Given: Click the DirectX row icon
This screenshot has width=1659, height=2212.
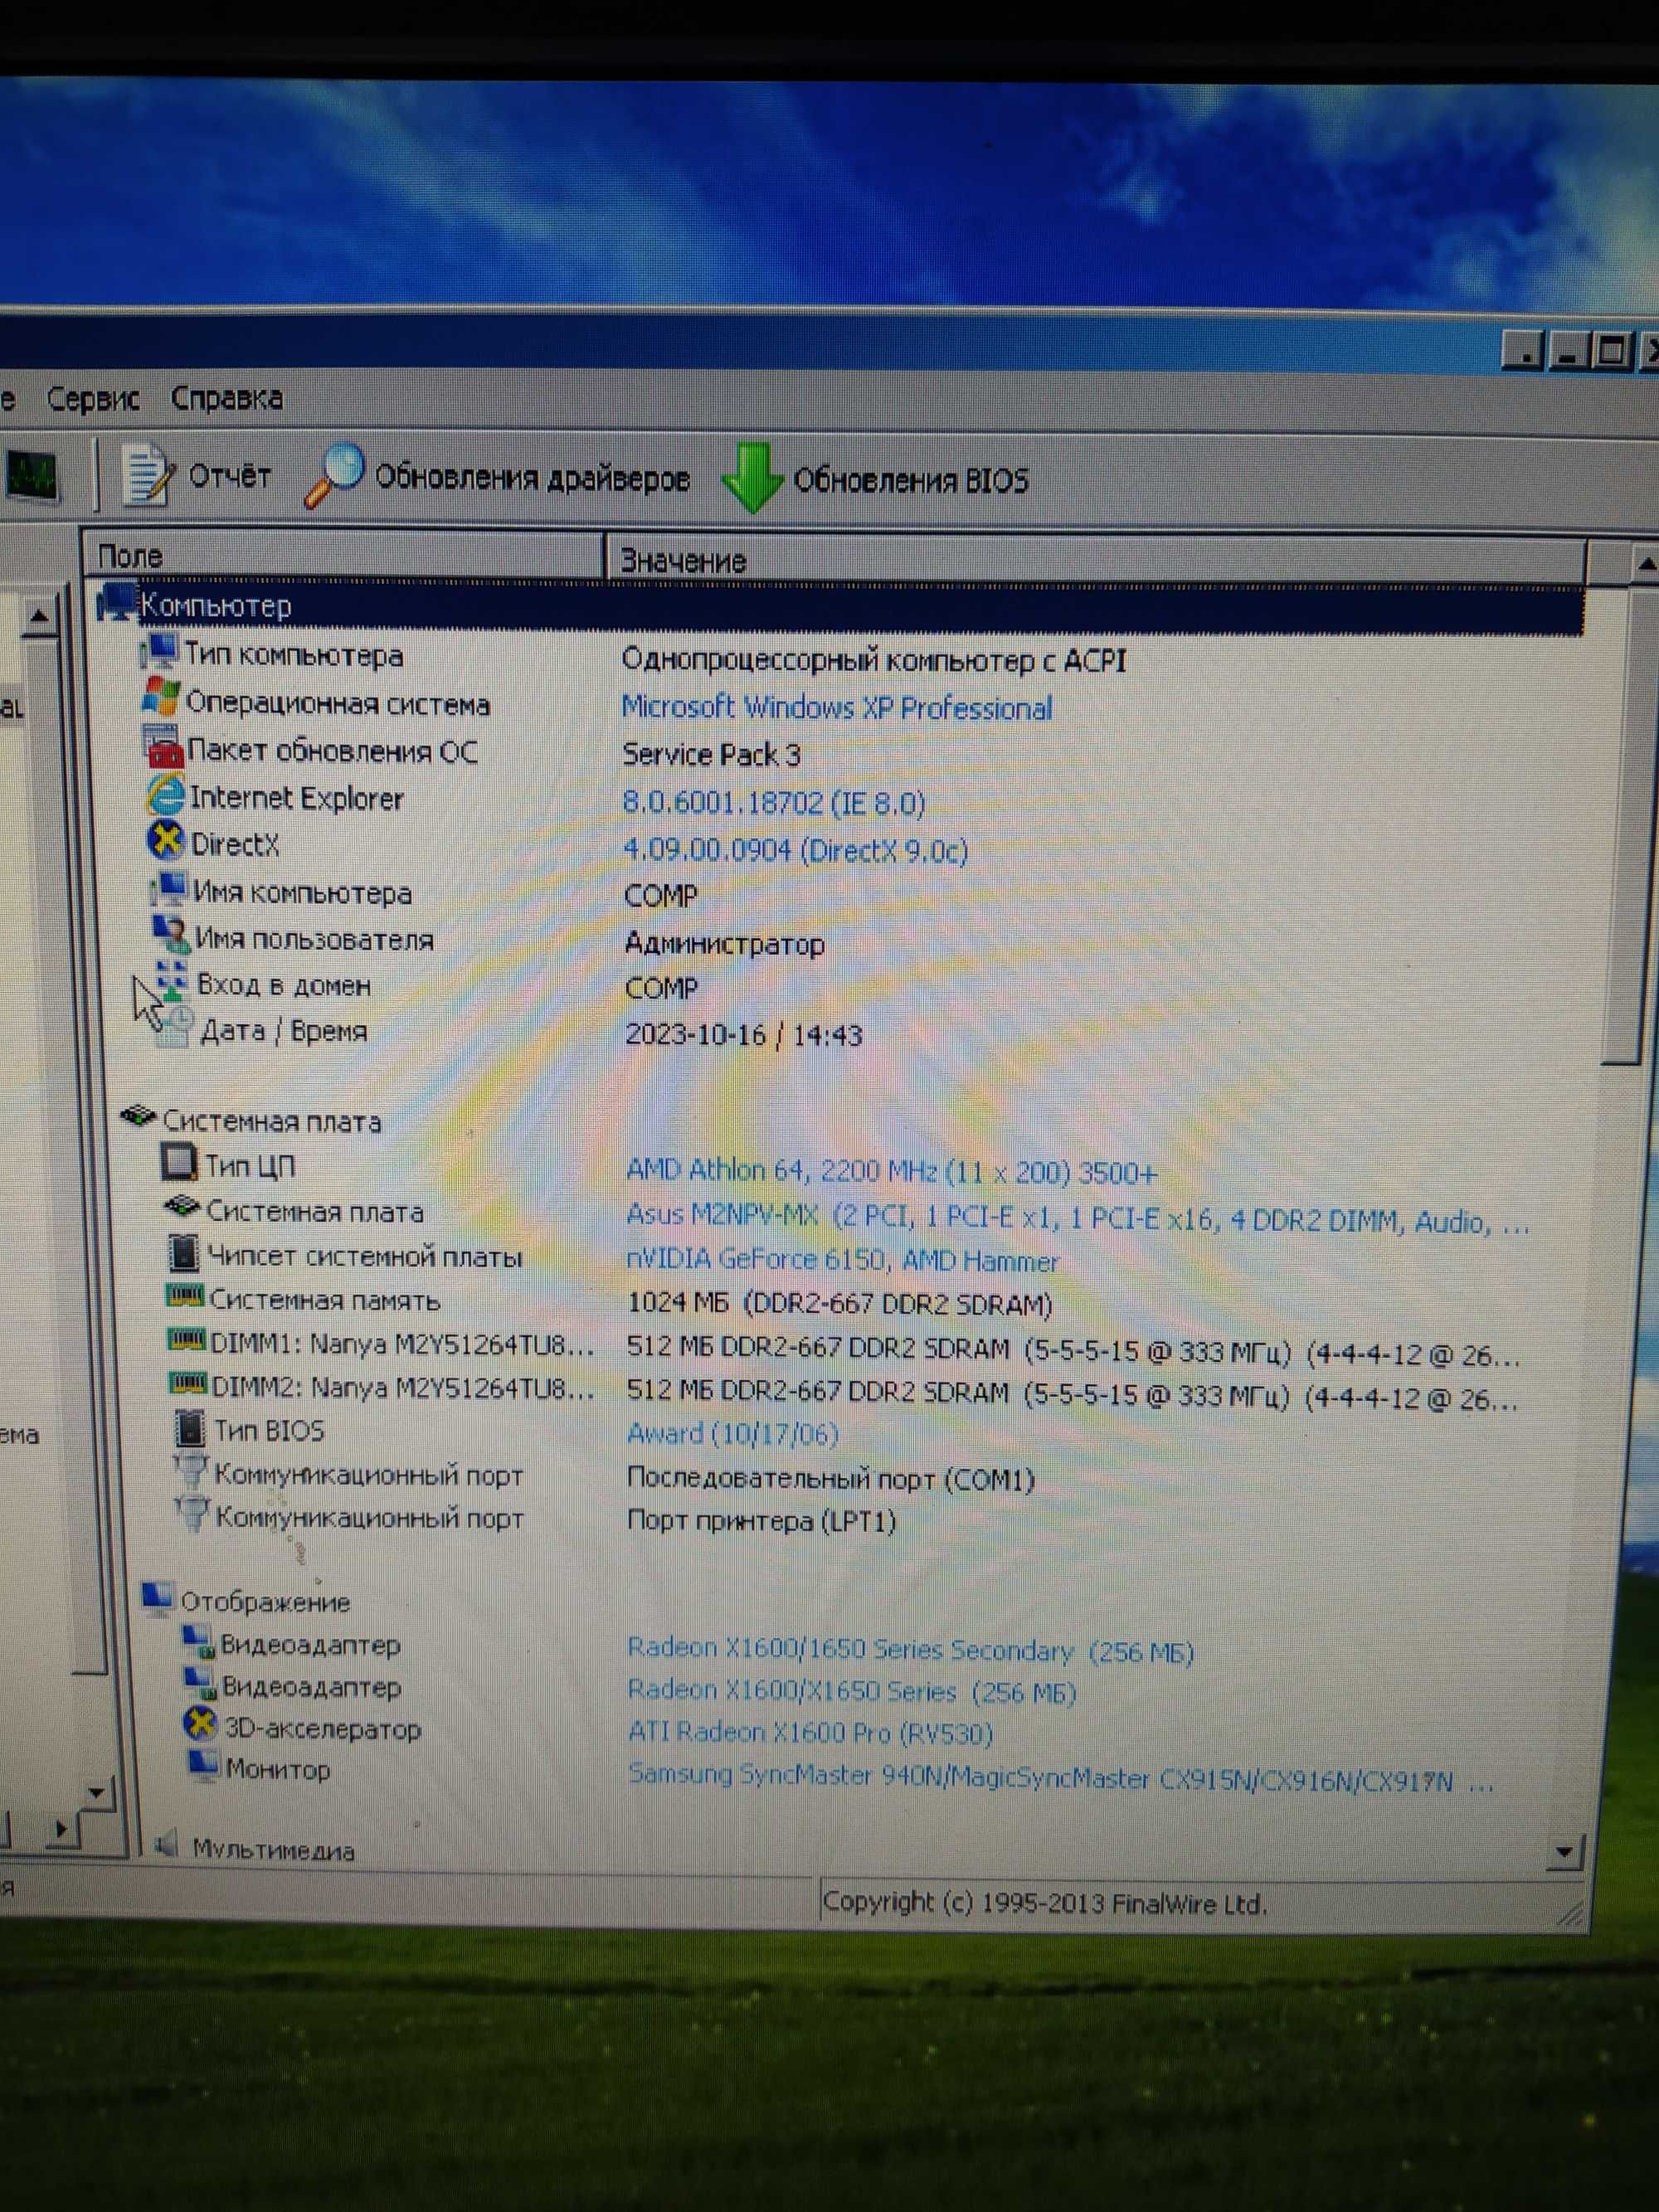Looking at the screenshot, I should 166,840.
